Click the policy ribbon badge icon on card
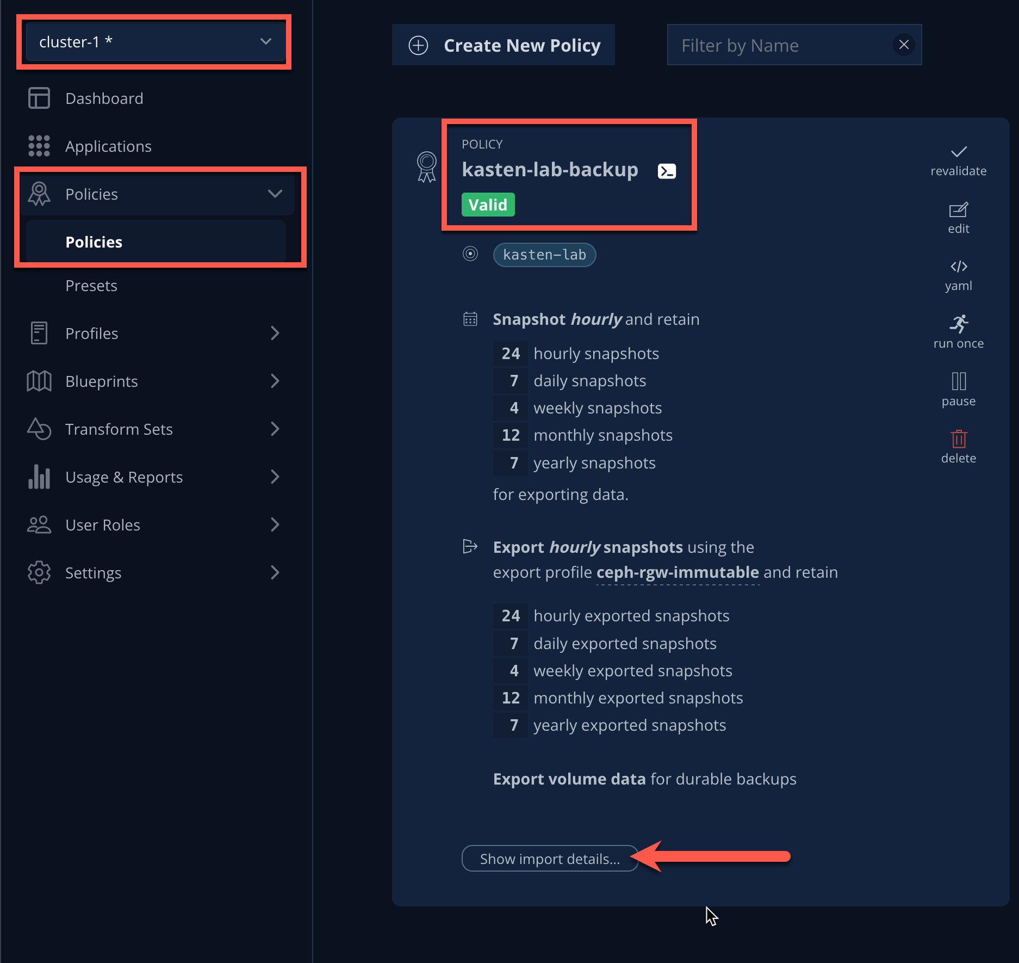Viewport: 1019px width, 963px height. point(427,166)
